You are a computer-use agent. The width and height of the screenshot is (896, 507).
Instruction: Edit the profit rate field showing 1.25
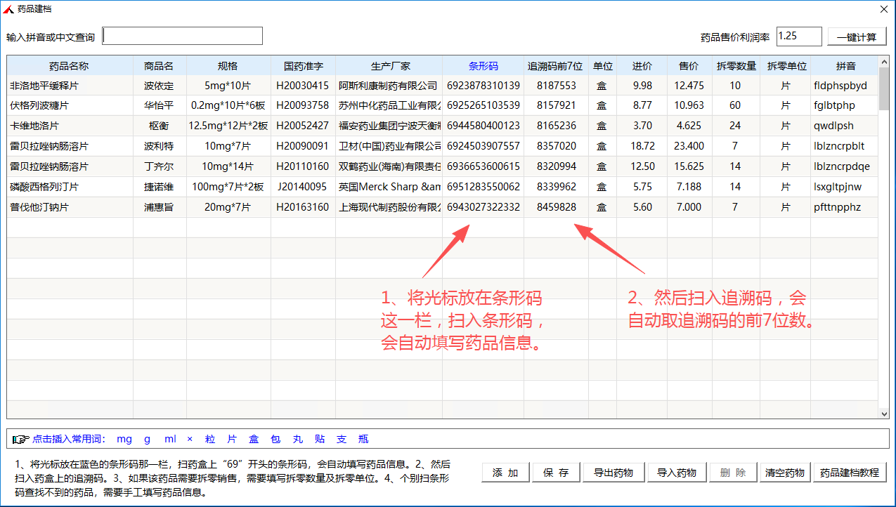[x=798, y=37]
